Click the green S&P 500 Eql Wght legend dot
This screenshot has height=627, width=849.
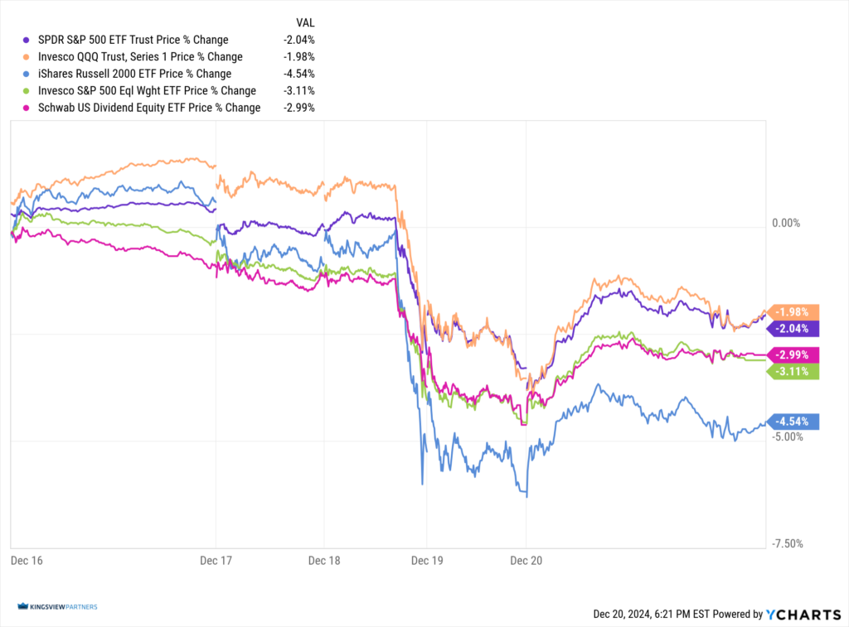tap(20, 90)
